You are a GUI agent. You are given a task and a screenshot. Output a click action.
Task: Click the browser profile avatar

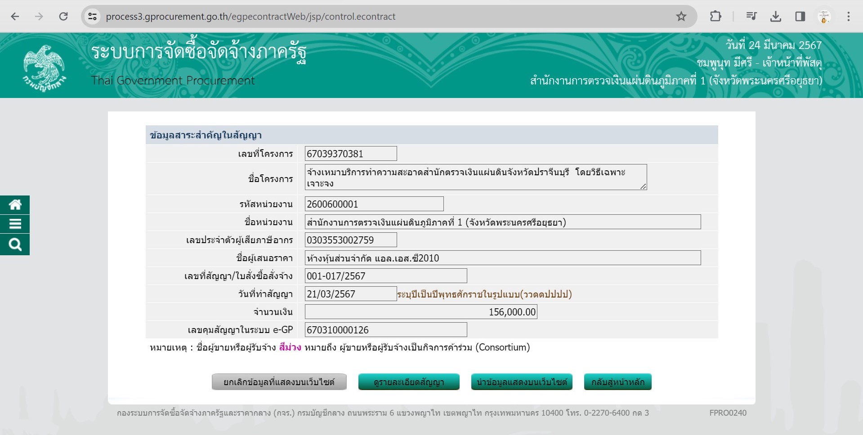pos(824,16)
